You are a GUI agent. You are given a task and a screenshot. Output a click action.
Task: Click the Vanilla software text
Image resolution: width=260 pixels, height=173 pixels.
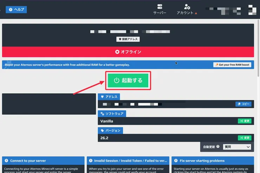106,121
